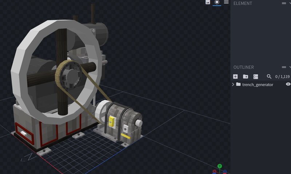Click the Outliner panel title
Image resolution: width=291 pixels, height=174 pixels.
pyautogui.click(x=244, y=67)
